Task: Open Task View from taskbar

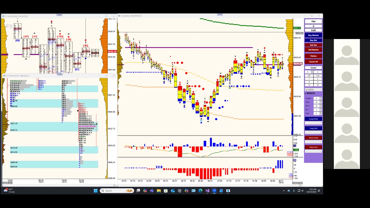Action: click(138, 191)
